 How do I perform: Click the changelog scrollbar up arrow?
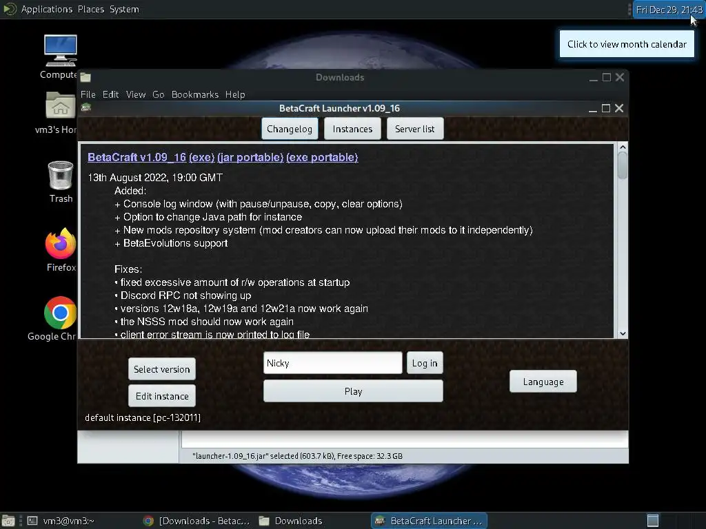coord(623,147)
